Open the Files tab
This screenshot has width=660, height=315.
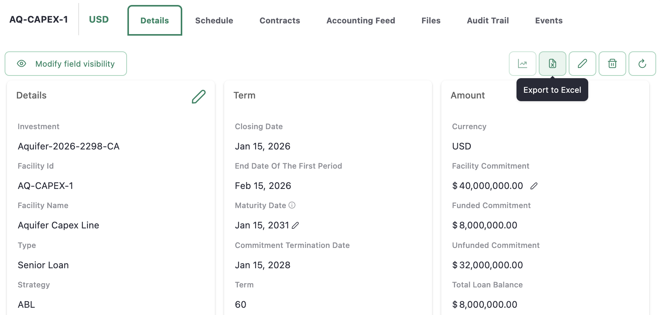pos(431,21)
